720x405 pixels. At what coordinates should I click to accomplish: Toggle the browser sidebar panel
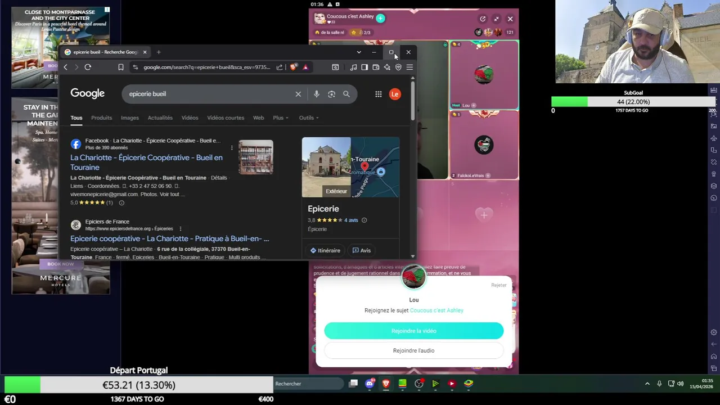[x=364, y=67]
